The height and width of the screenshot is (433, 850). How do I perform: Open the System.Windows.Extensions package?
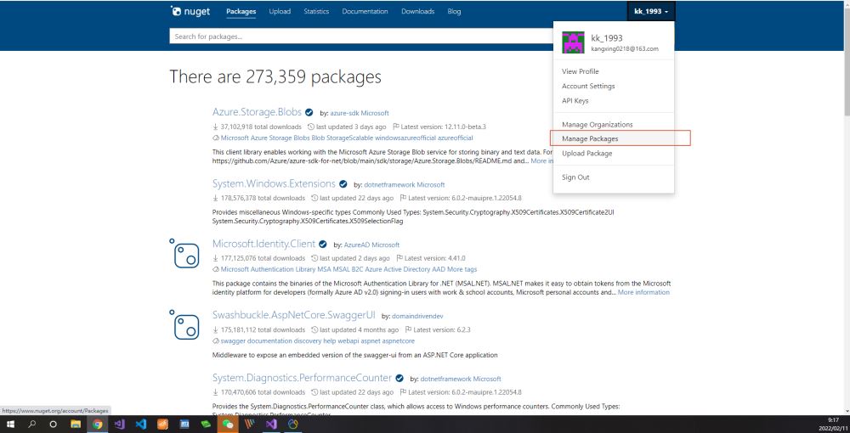click(x=274, y=183)
